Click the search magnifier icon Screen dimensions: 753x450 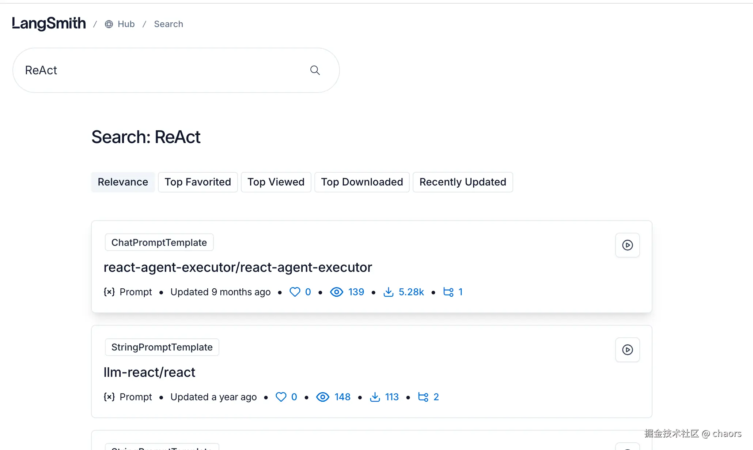[315, 70]
